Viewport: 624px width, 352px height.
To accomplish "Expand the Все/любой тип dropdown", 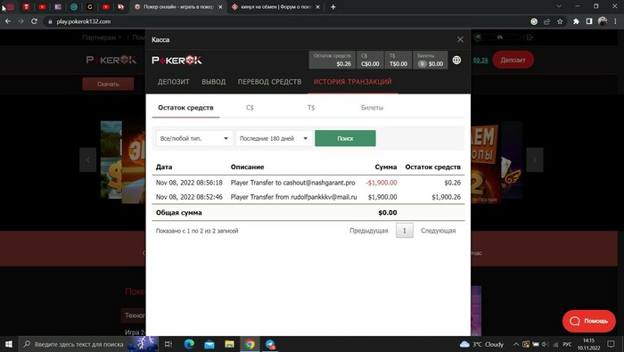I will point(194,138).
